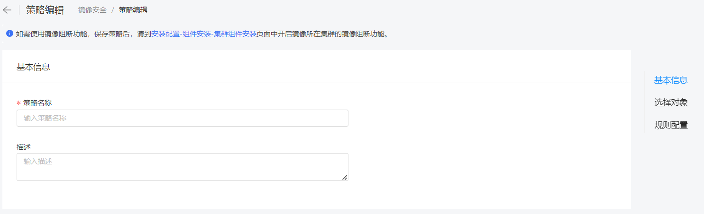Click the red required asterisk by 策略名称
The width and height of the screenshot is (704, 214).
click(18, 103)
